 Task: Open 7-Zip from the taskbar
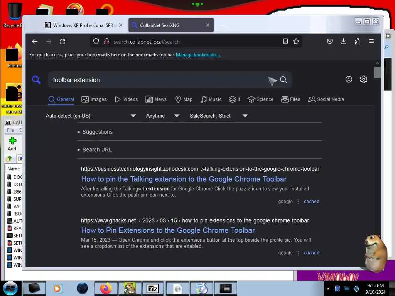(x=153, y=288)
